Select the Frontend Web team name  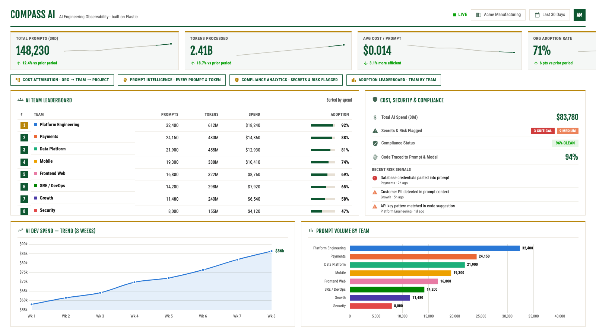click(53, 173)
